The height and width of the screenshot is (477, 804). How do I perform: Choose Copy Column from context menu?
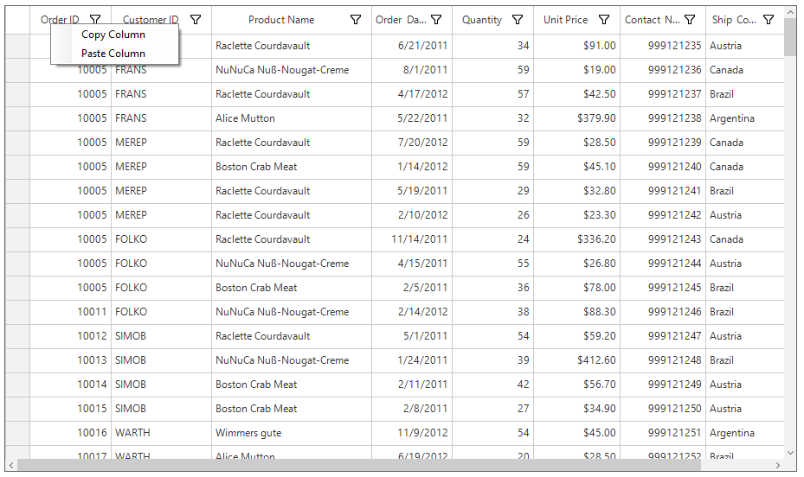[114, 35]
